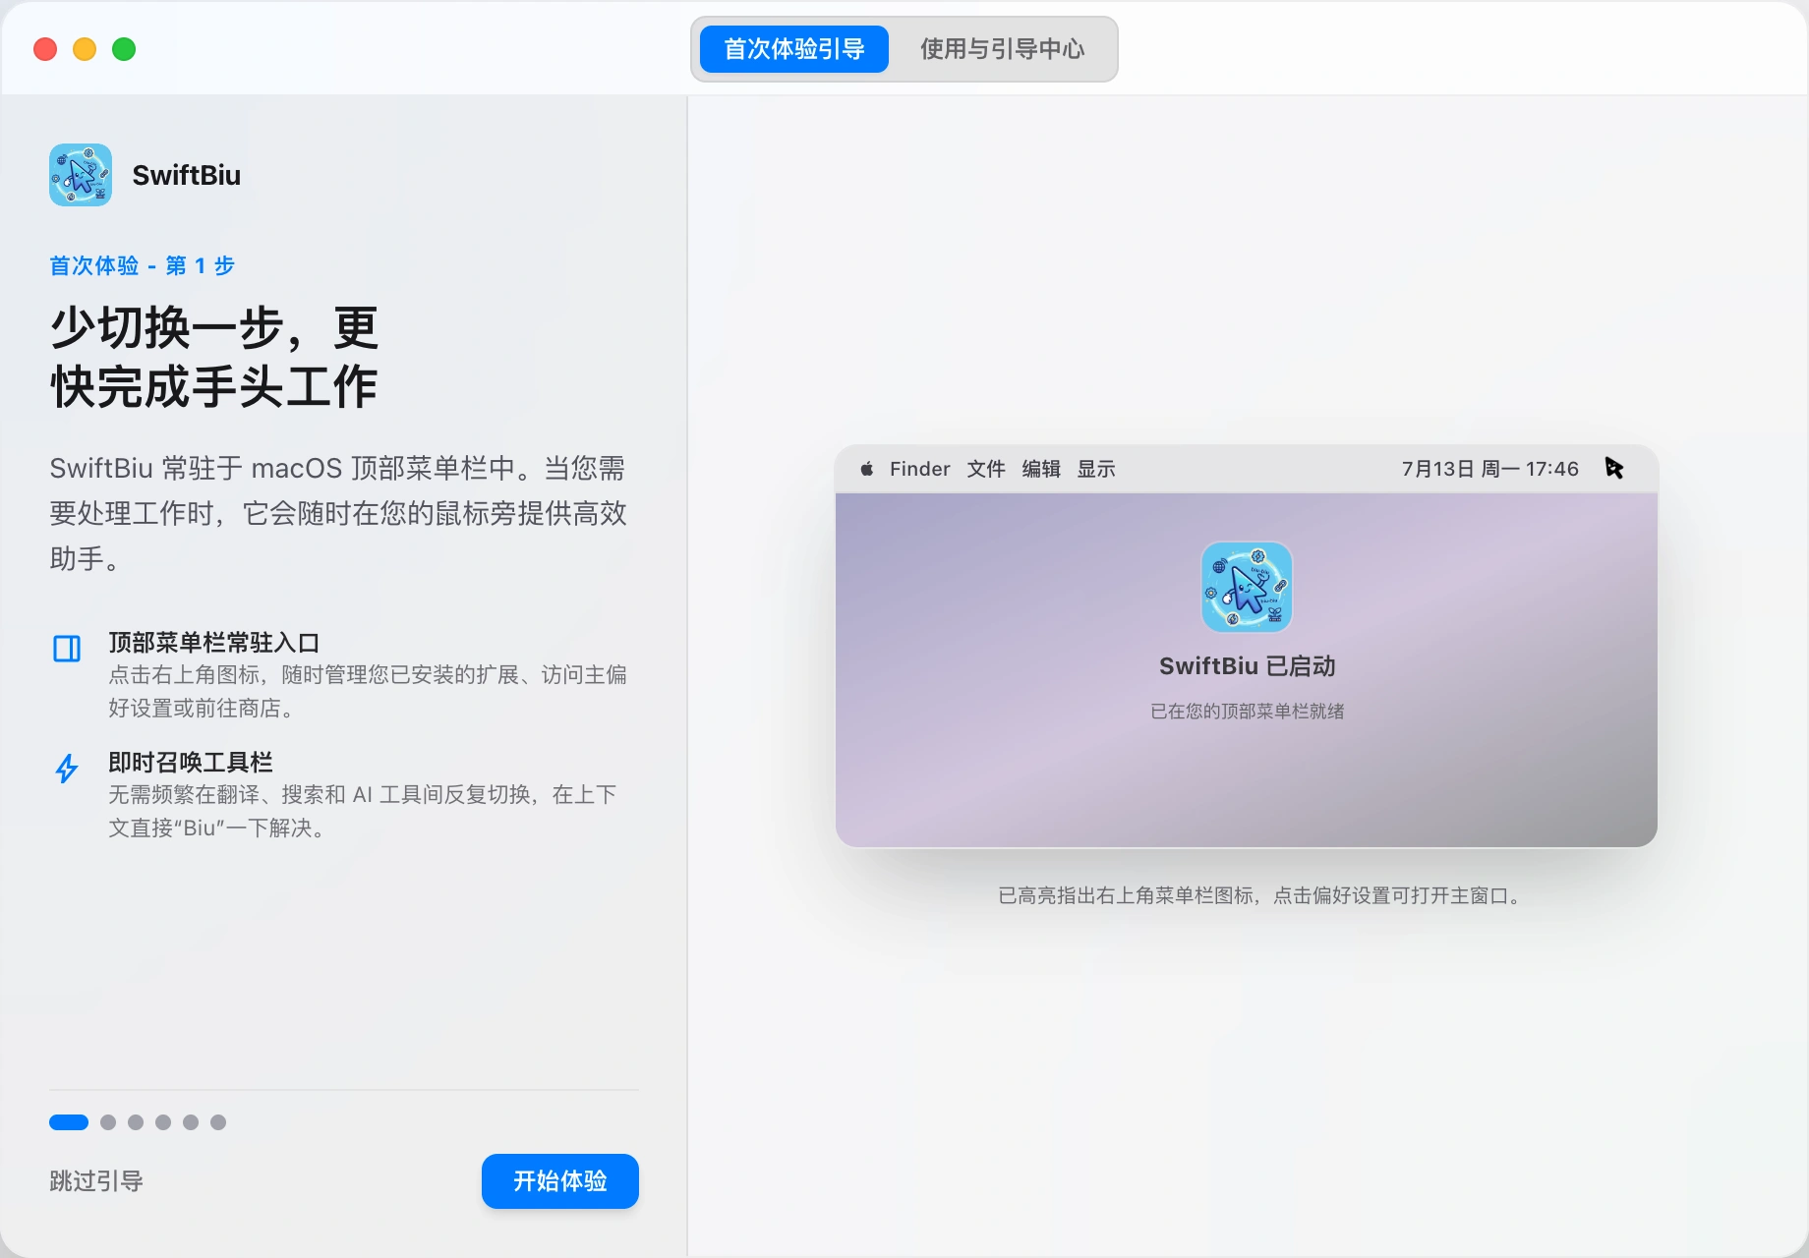This screenshot has height=1258, width=1809.
Task: Open the 编辑 menu in the preview
Action: pos(1041,469)
